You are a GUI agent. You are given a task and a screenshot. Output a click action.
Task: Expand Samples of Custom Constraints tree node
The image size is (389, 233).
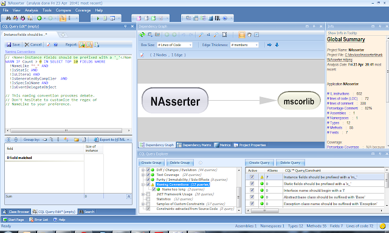click(x=143, y=204)
